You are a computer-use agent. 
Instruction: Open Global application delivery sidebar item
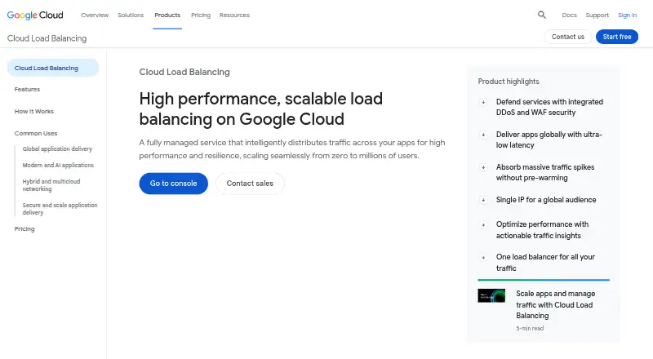tap(57, 148)
